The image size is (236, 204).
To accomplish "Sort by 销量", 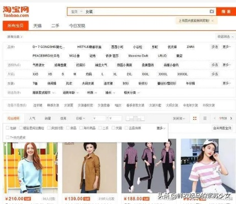I will pyautogui.click(x=48, y=118).
